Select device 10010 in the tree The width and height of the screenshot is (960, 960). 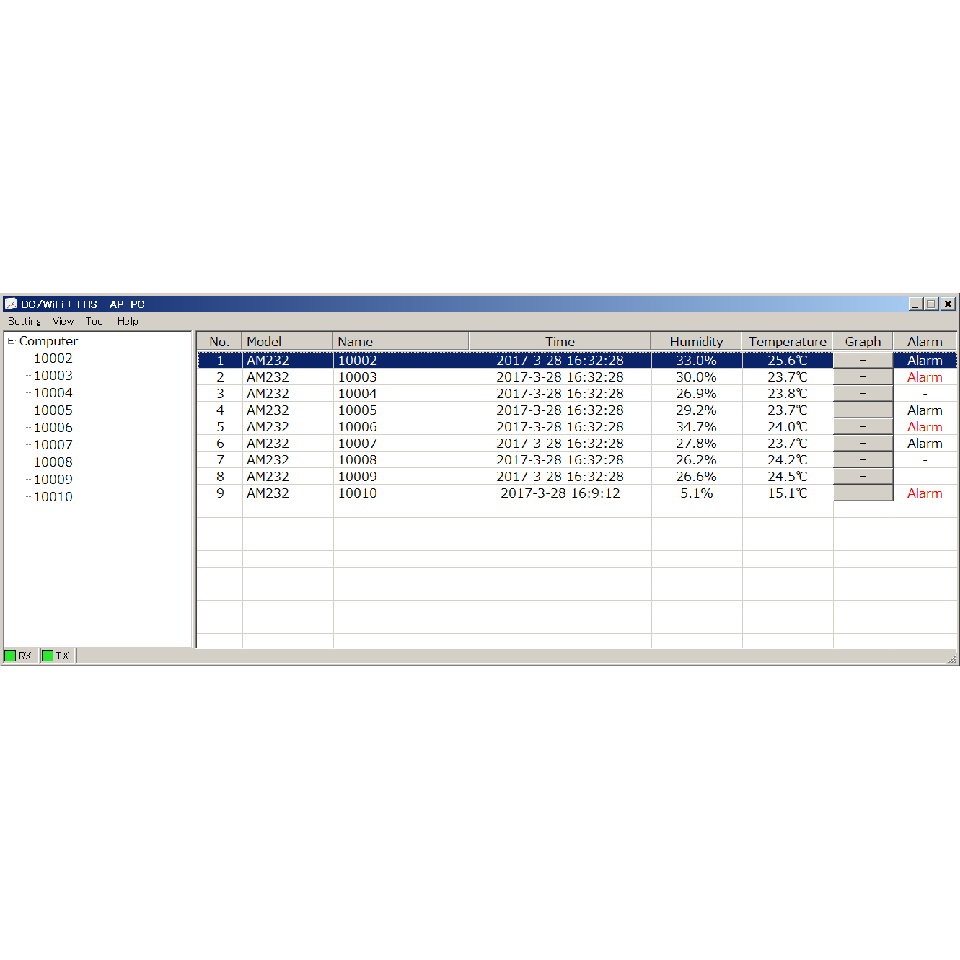(53, 497)
